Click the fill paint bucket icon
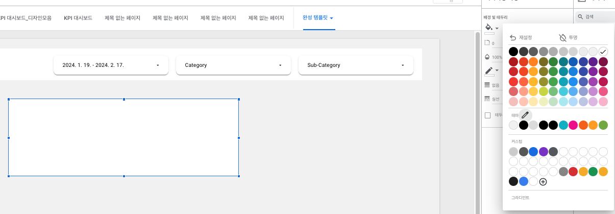Screen dimensions: 615x214 (x=488, y=27)
